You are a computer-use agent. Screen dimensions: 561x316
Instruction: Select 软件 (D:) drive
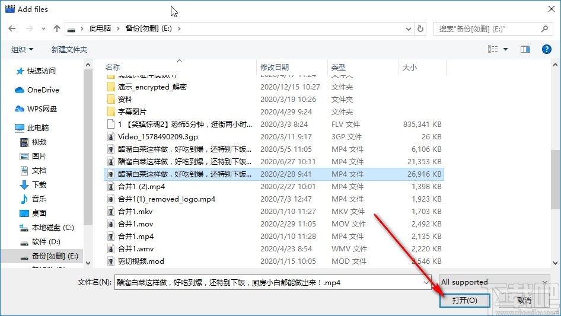[x=40, y=241]
